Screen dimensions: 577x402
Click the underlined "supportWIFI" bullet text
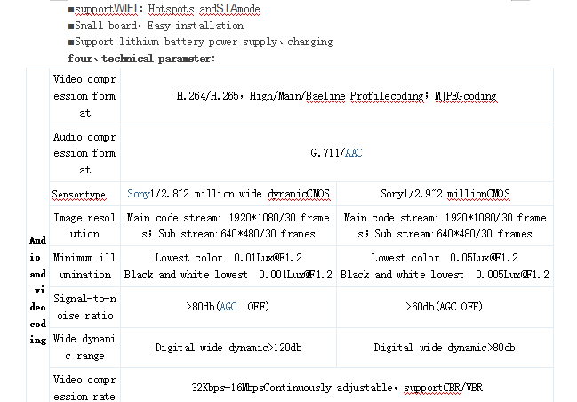pyautogui.click(x=105, y=10)
